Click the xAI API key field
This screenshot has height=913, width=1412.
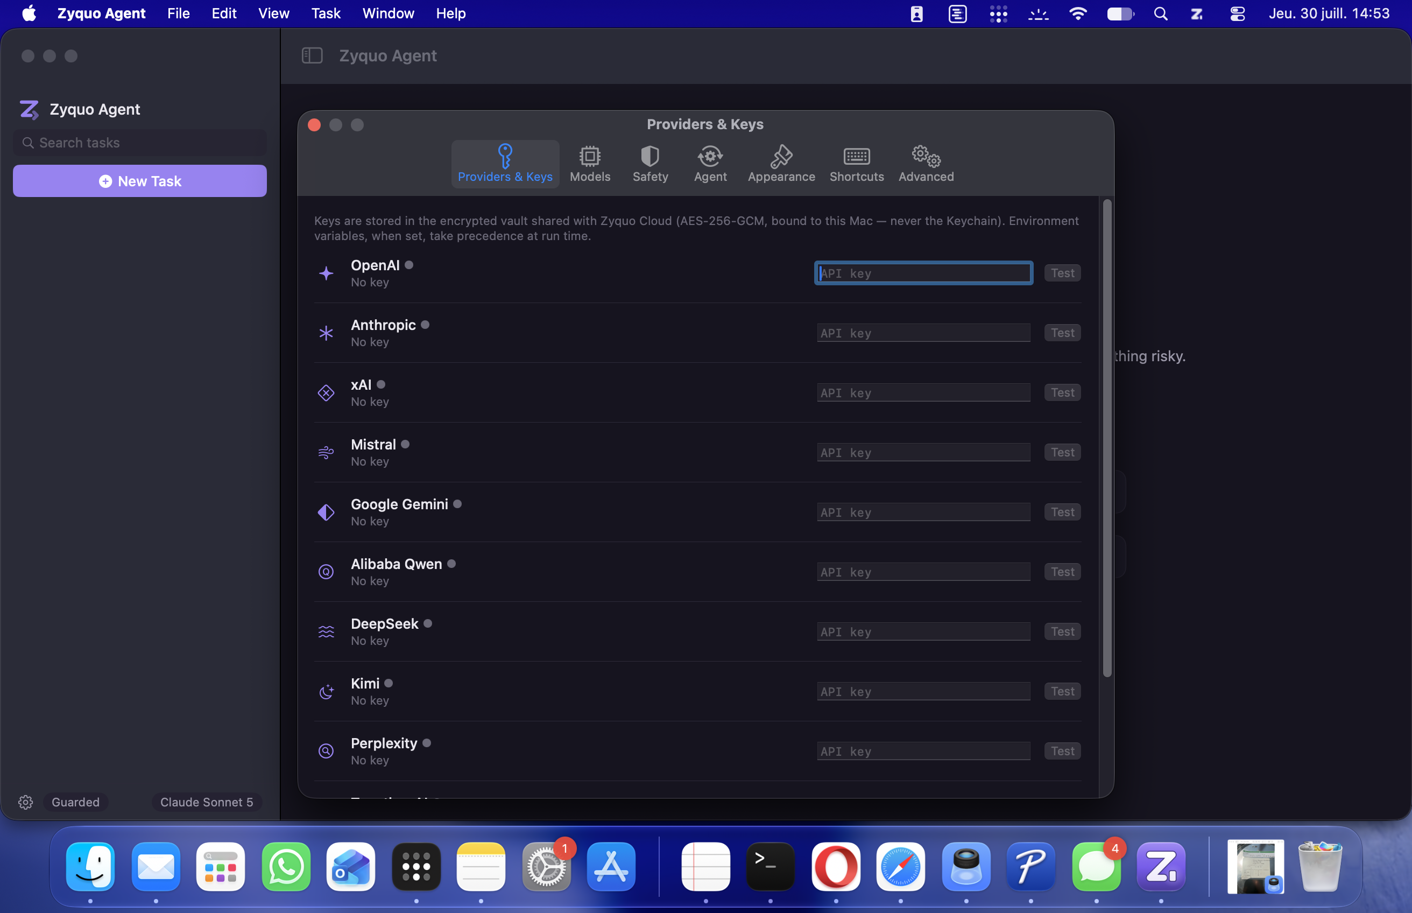923,392
